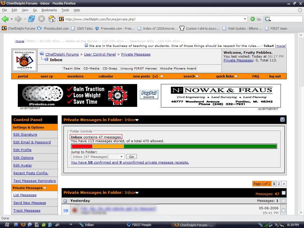The image size is (304, 228).
Task: Check the Yesterday group checkbox
Action: [284, 201]
